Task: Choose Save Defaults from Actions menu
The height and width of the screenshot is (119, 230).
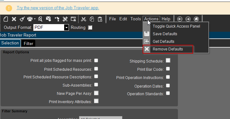Action: point(176,34)
